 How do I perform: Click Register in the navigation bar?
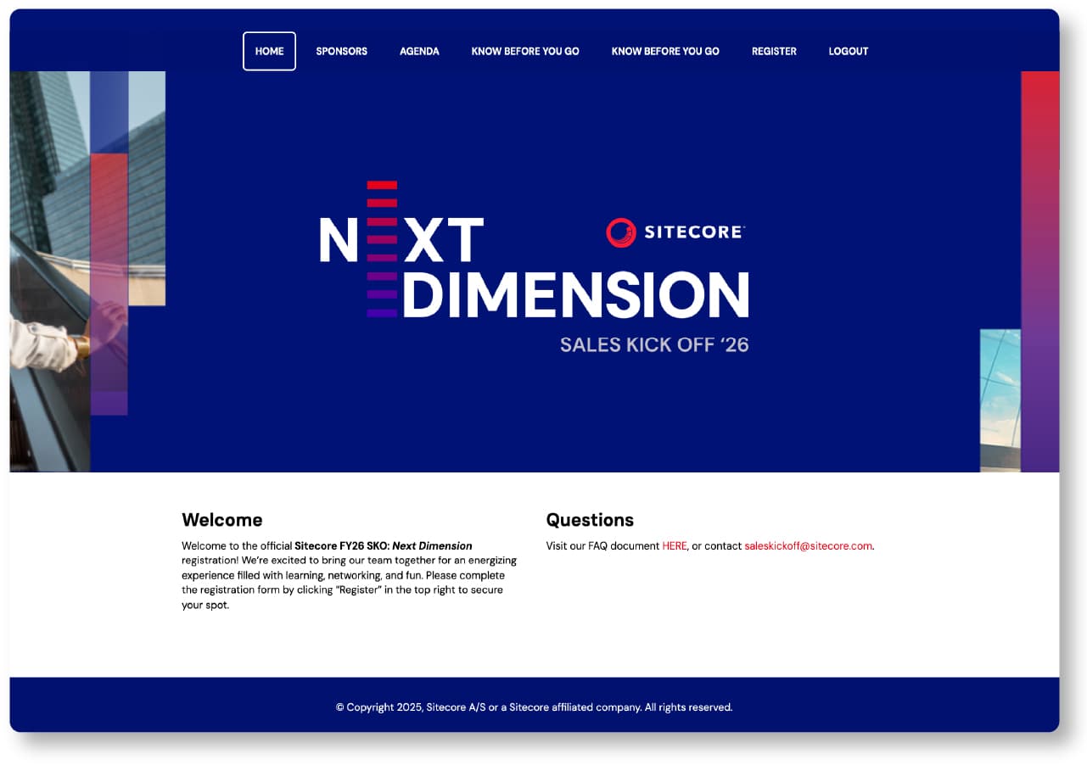pyautogui.click(x=773, y=51)
